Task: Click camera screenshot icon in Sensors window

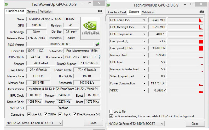Action: coord(201,12)
